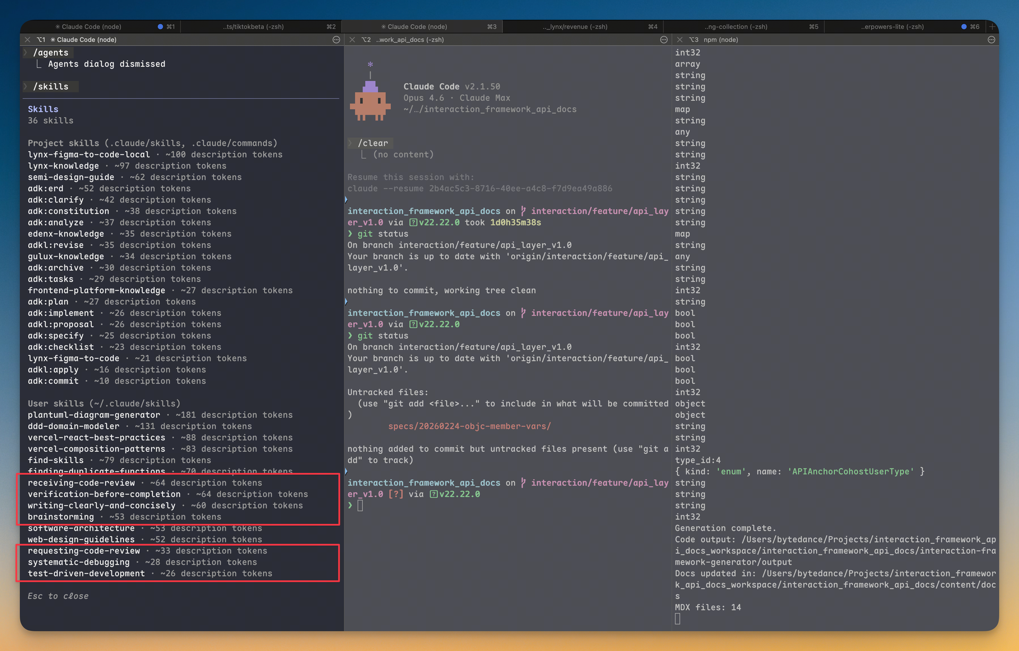Screen dimensions: 1019x651
Task: Close the Claude Code split pane
Action: pos(28,40)
